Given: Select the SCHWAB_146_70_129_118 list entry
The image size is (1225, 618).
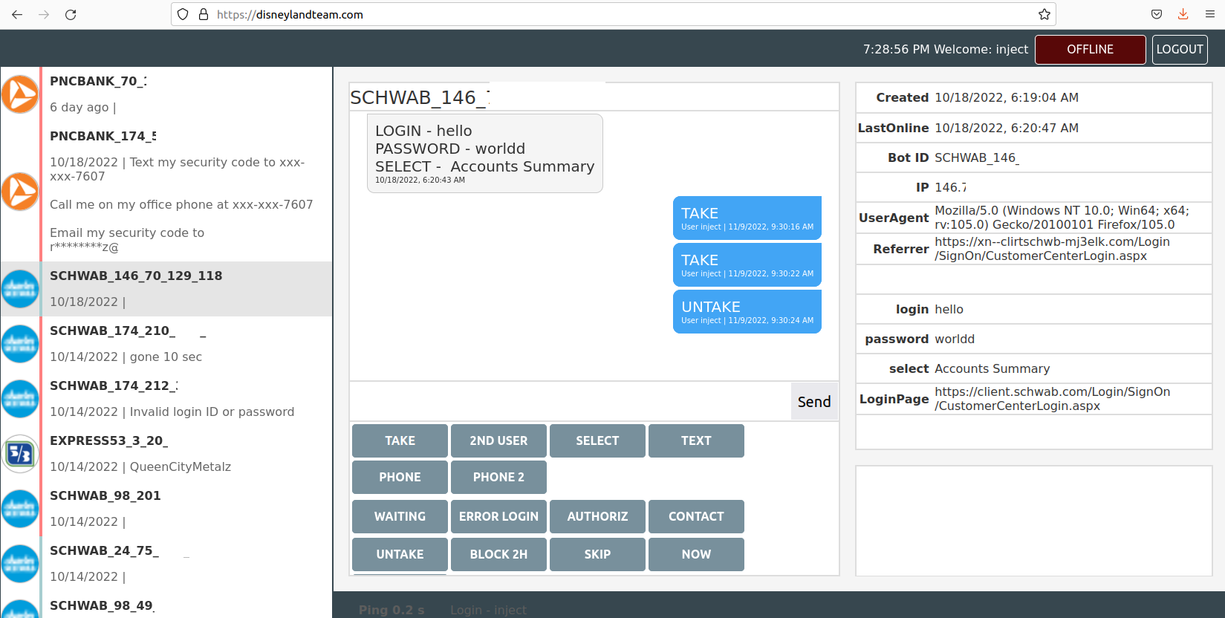Looking at the screenshot, I should (x=166, y=289).
